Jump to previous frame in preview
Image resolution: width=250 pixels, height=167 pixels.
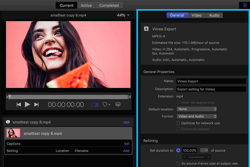19,105
